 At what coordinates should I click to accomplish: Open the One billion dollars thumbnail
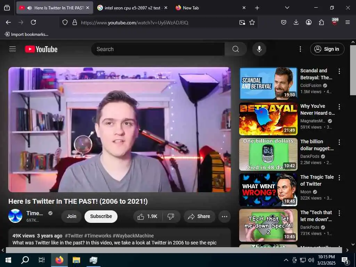pos(268,154)
